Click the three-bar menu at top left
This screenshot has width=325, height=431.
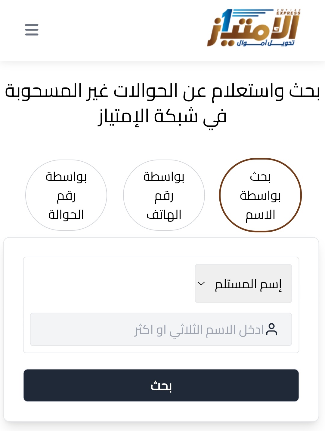pyautogui.click(x=32, y=30)
